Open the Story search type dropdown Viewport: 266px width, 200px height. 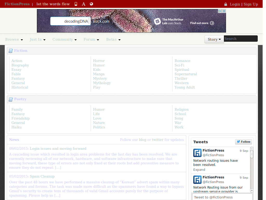[214, 39]
